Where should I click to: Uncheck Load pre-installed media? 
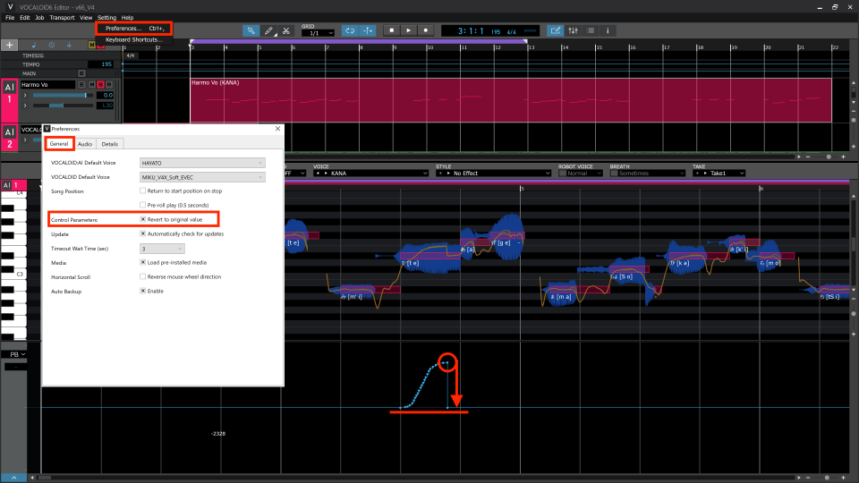coord(143,262)
